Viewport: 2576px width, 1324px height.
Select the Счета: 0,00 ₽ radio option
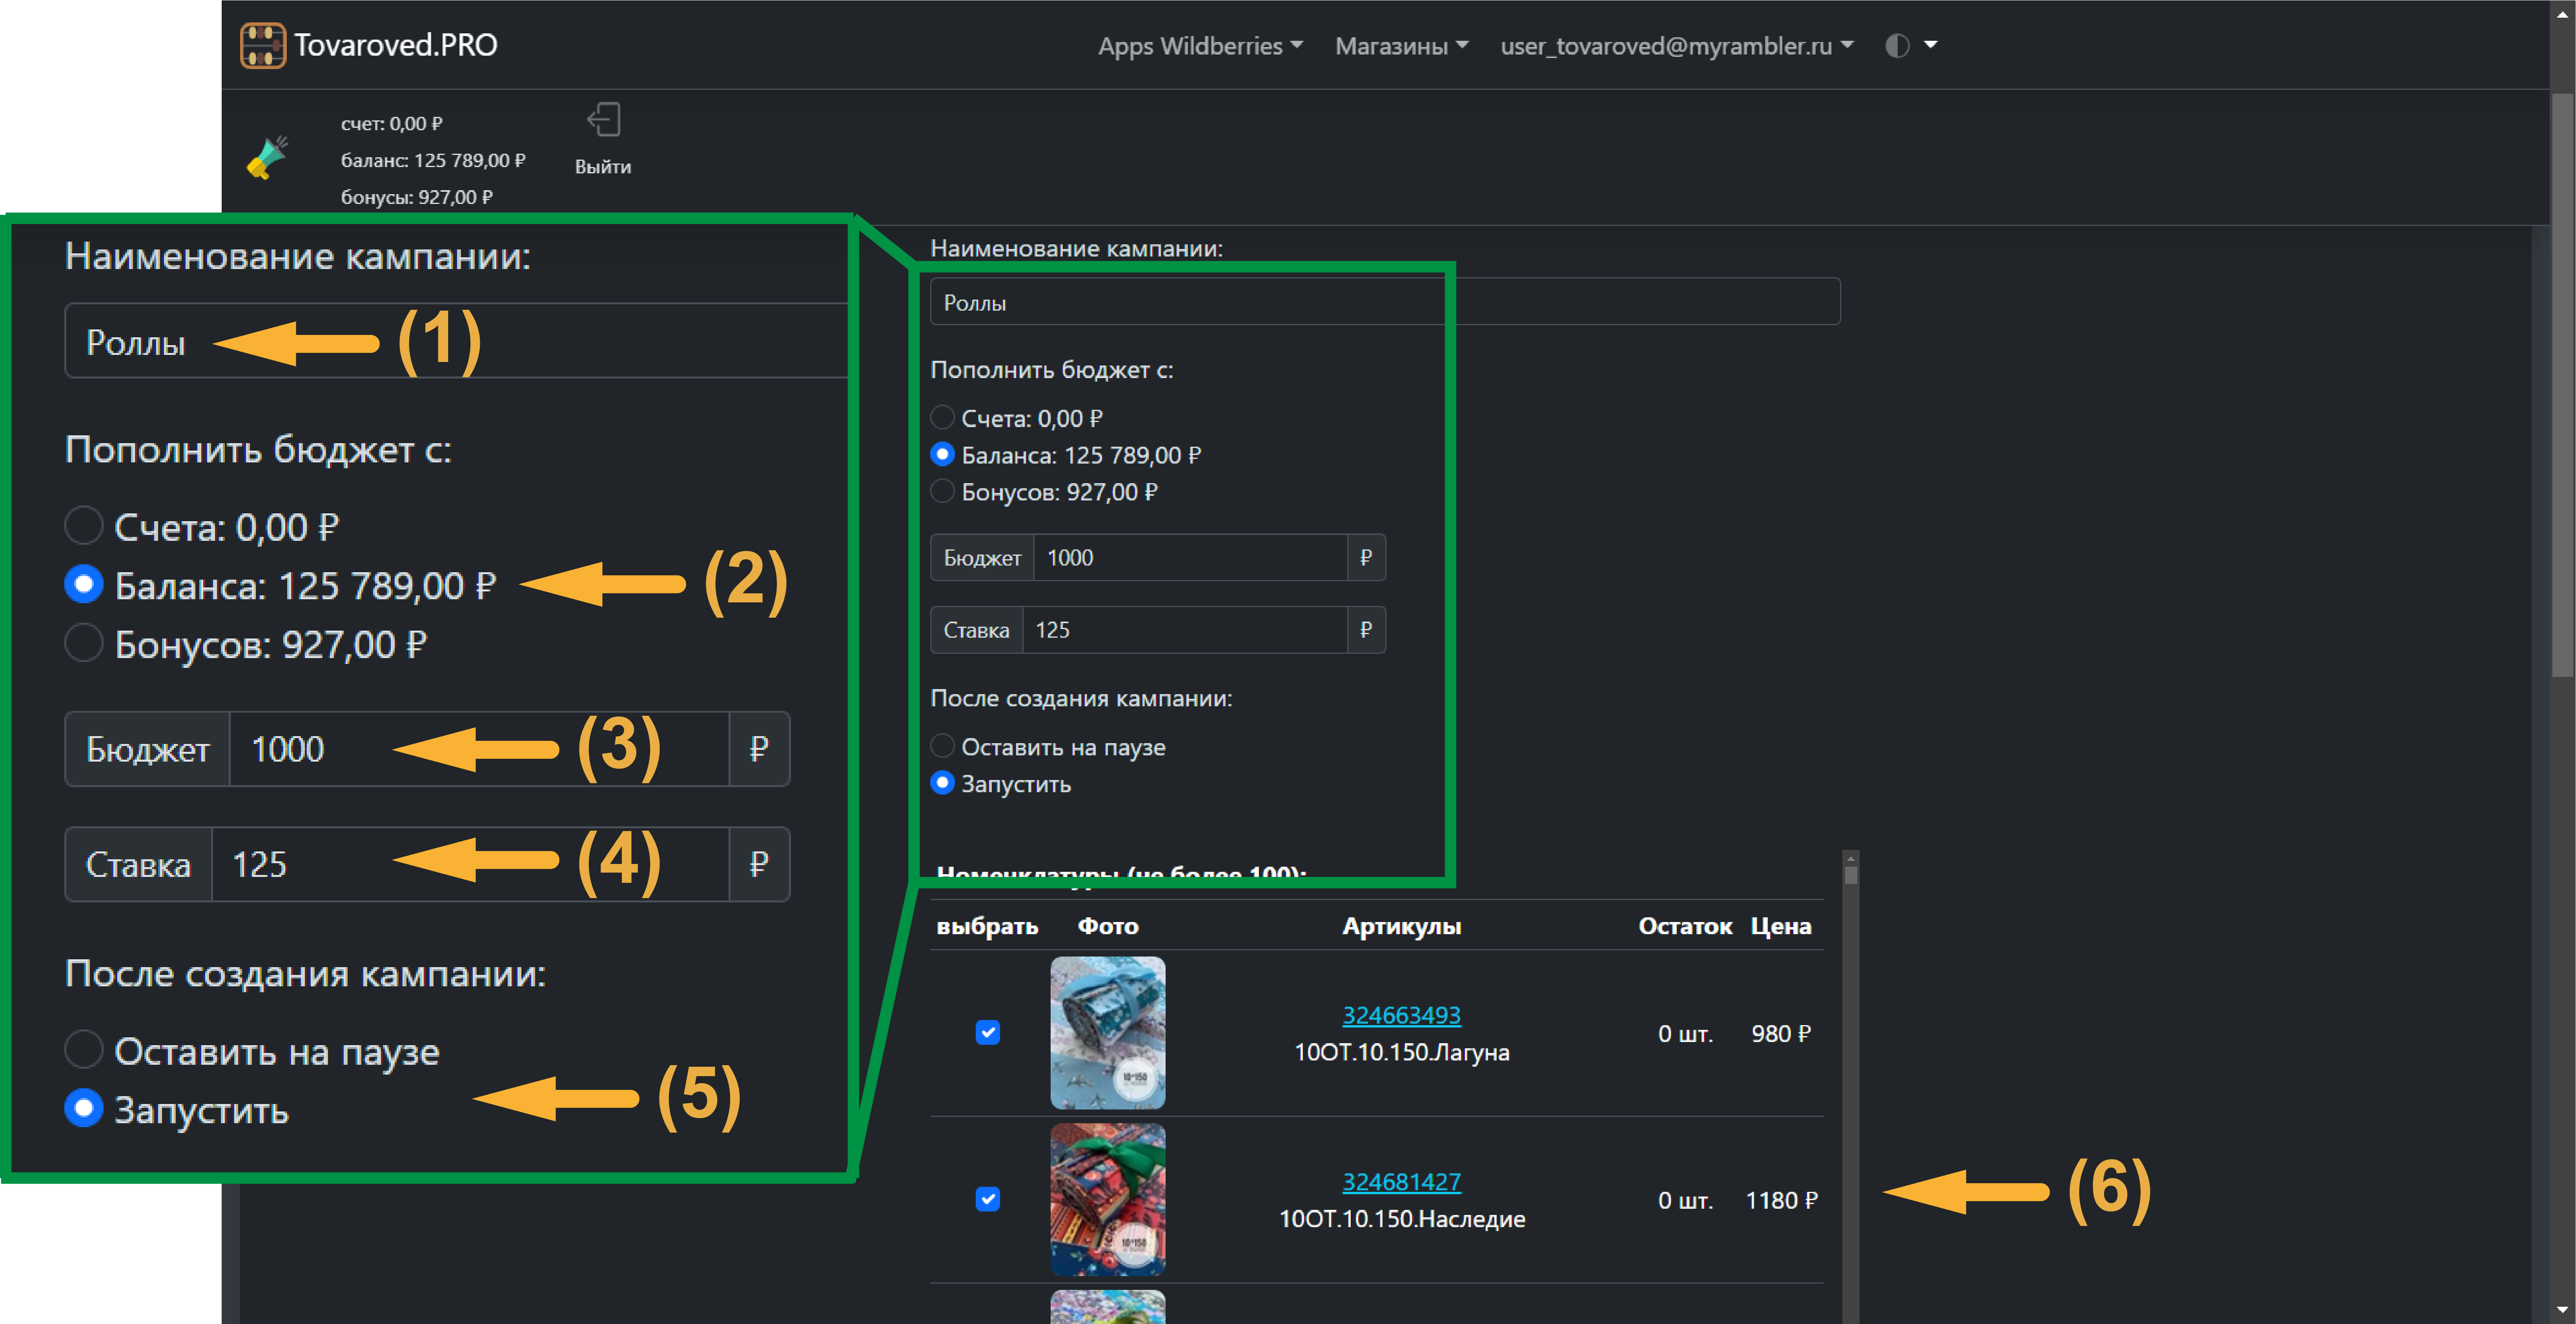pyautogui.click(x=942, y=418)
